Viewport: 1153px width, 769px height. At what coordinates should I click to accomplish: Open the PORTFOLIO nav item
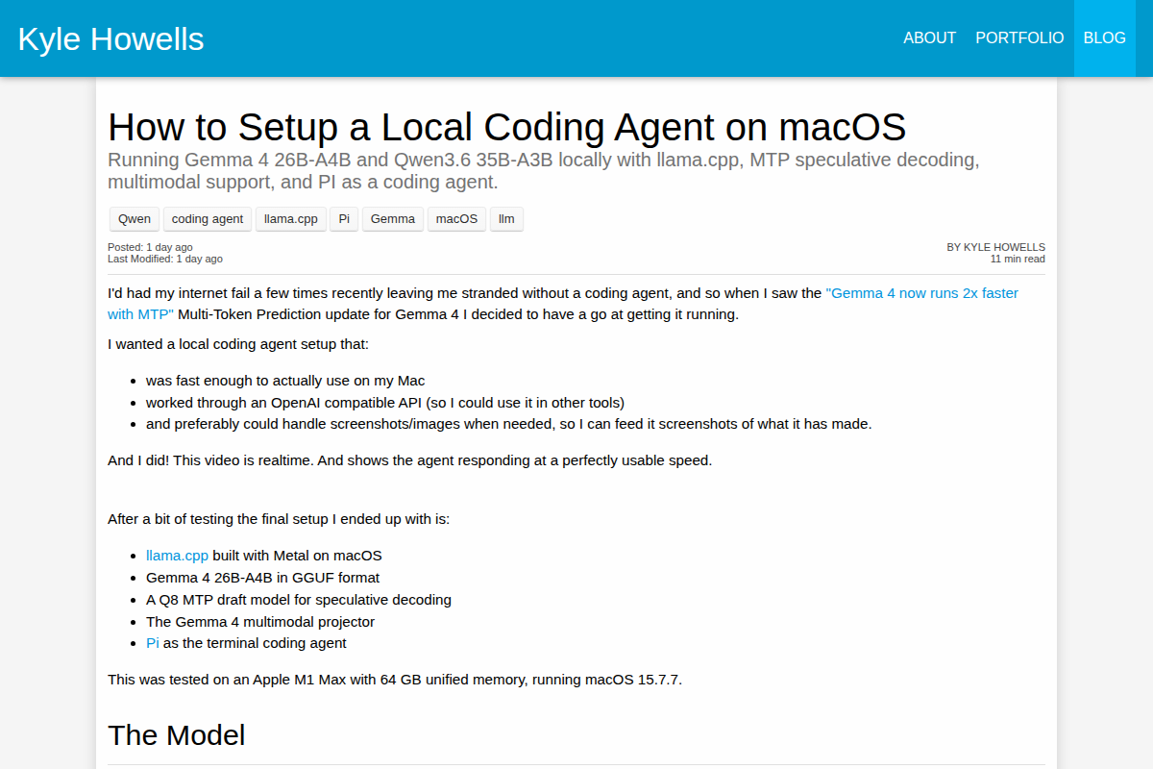click(1019, 38)
